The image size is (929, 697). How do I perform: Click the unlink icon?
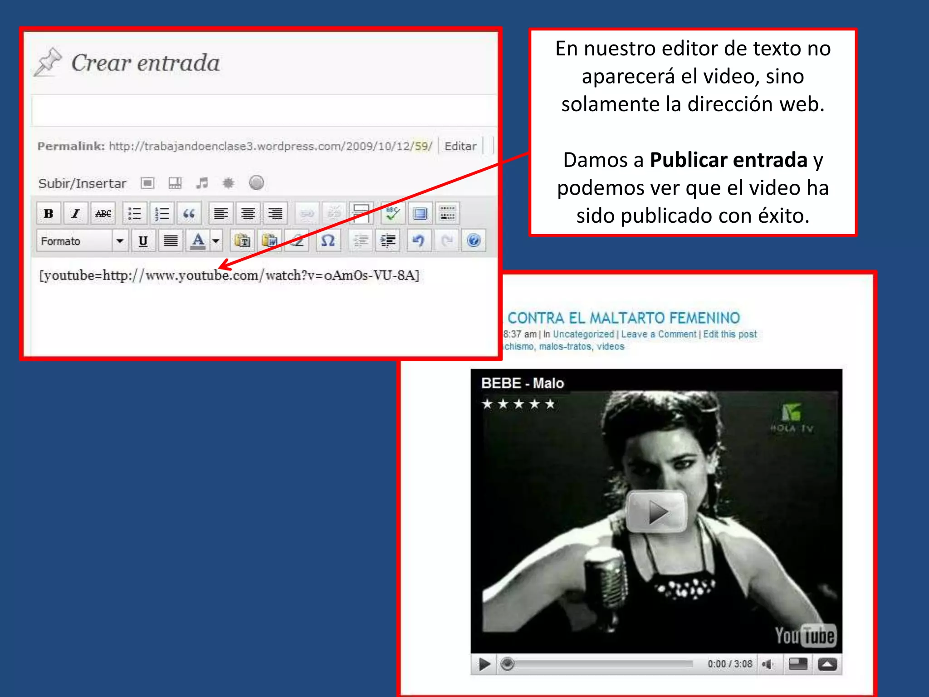click(334, 213)
